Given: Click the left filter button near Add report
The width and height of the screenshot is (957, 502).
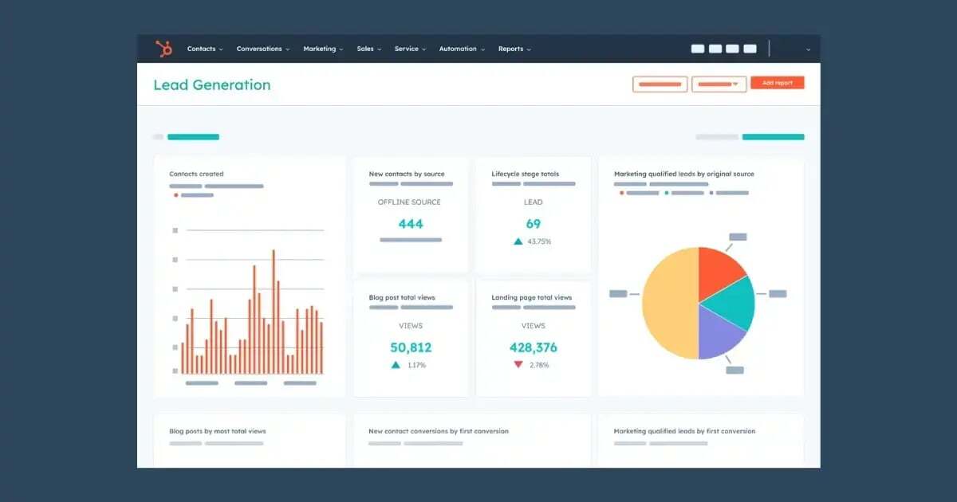Looking at the screenshot, I should 660,84.
